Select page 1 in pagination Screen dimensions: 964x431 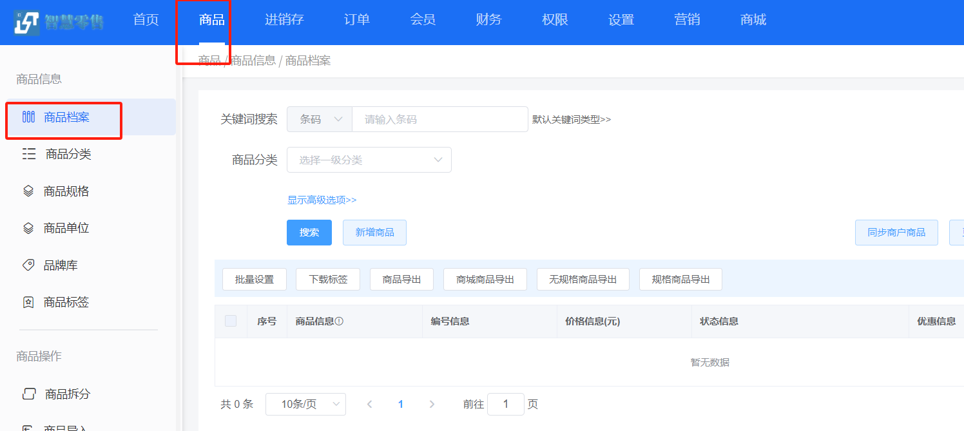coord(401,404)
